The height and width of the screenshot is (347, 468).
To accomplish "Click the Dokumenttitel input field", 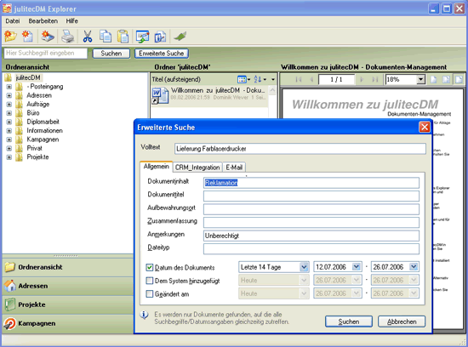I will [311, 196].
